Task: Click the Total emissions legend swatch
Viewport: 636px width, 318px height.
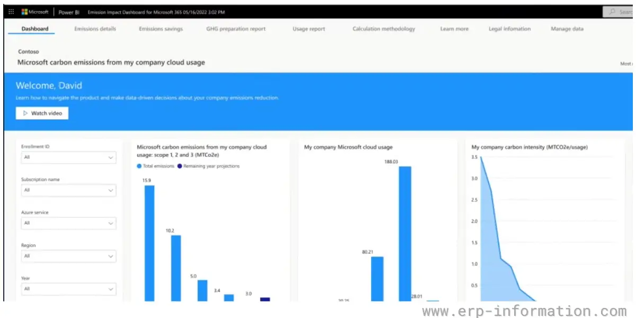Action: click(139, 166)
